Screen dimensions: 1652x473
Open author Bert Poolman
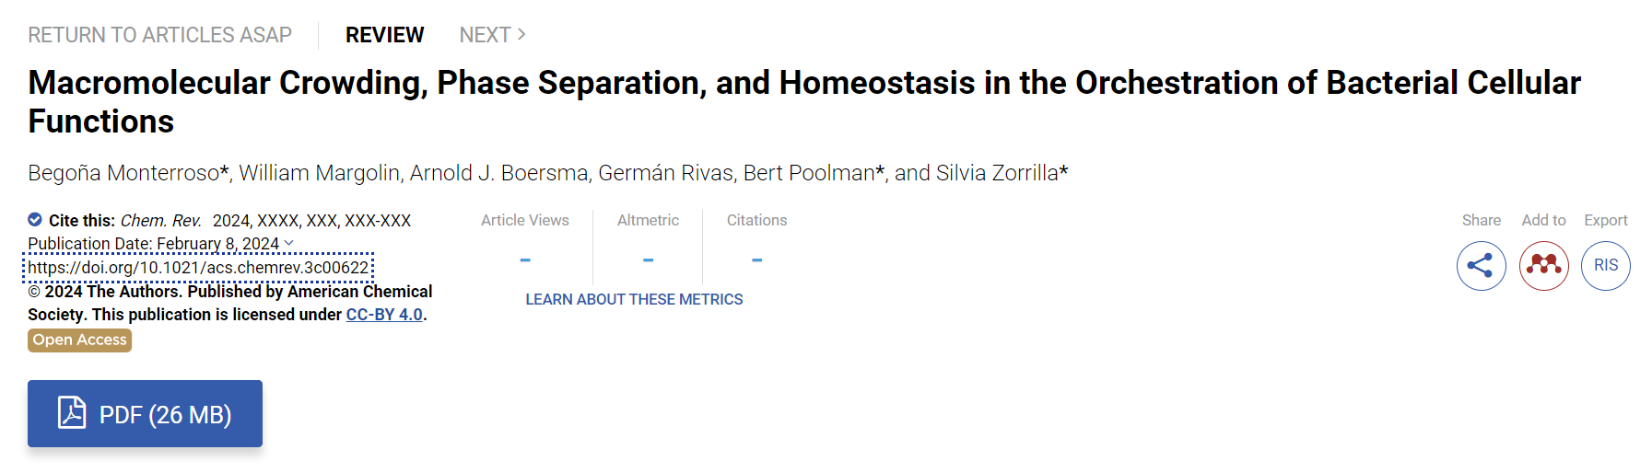(809, 173)
